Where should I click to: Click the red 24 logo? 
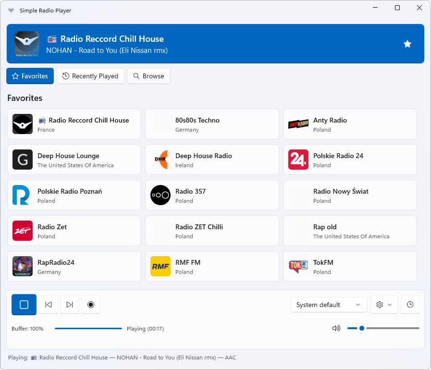click(298, 160)
